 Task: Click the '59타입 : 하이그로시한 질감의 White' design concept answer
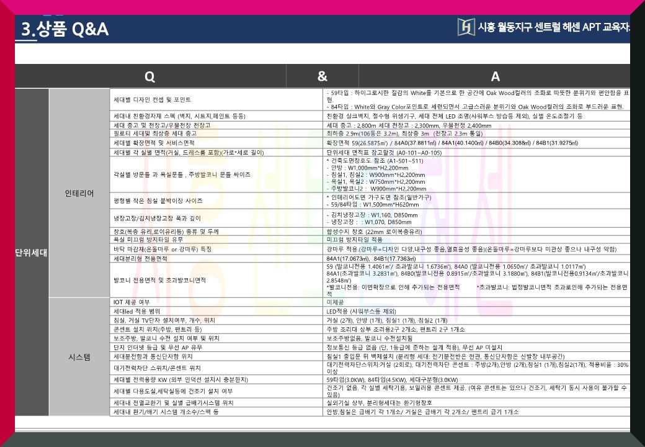coord(478,99)
